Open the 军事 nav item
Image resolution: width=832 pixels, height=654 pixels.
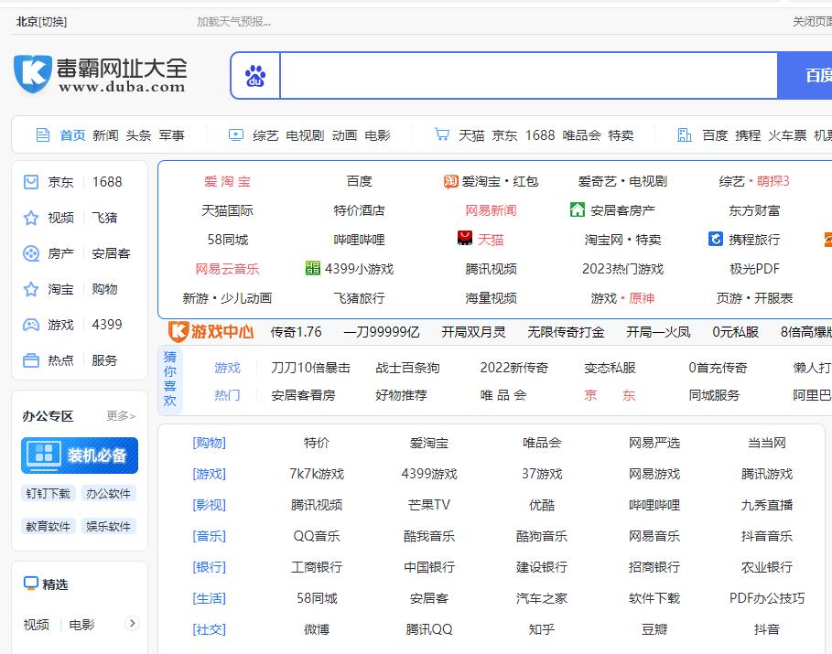[x=171, y=135]
